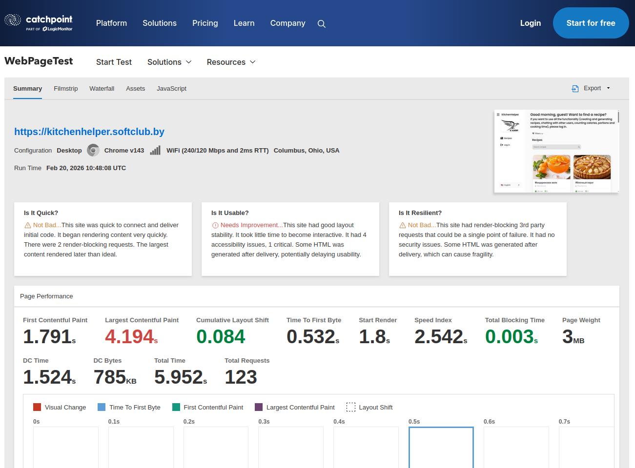The image size is (635, 468).
Task: Switch to the Filmstrip tab
Action: pyautogui.click(x=65, y=89)
